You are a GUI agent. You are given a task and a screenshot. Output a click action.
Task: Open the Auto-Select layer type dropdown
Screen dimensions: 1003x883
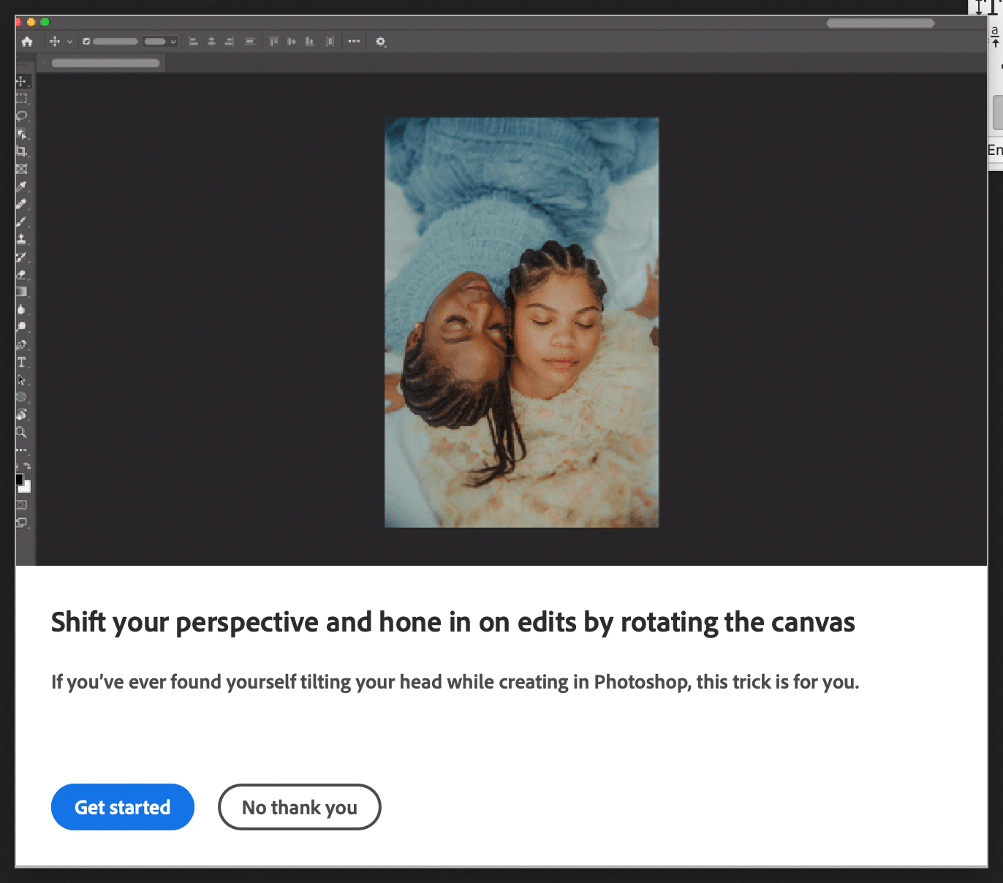tap(161, 42)
